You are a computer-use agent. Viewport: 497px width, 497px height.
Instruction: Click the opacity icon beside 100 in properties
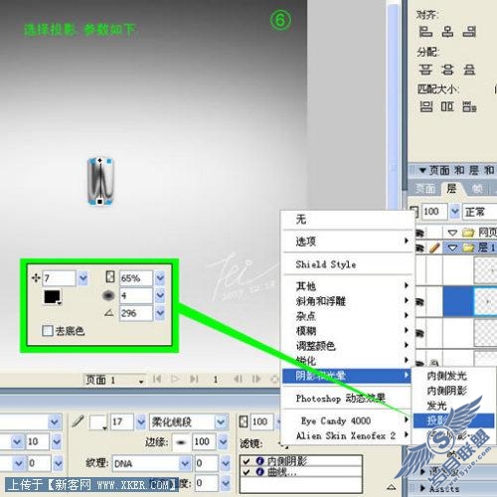(x=244, y=421)
